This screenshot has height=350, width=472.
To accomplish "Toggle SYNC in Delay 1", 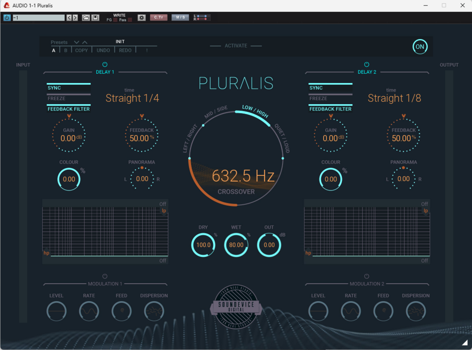I will pos(69,87).
